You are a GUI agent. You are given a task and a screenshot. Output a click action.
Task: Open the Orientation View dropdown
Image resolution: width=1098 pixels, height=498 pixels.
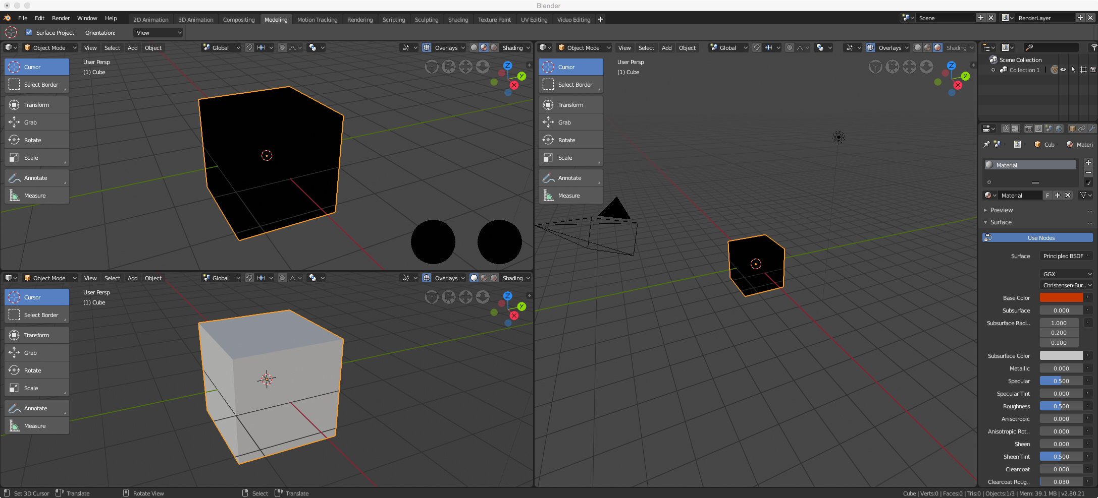tap(158, 33)
